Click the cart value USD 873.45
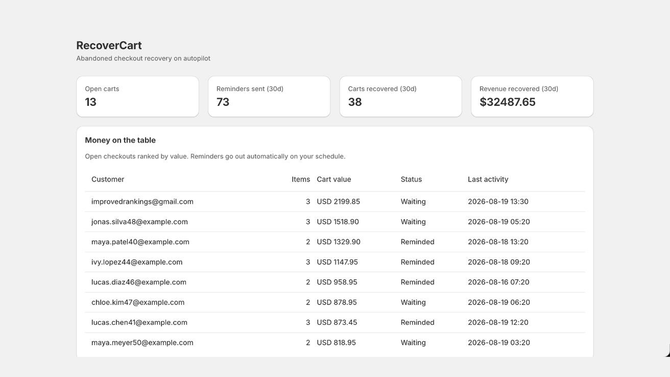The image size is (670, 377). click(337, 322)
